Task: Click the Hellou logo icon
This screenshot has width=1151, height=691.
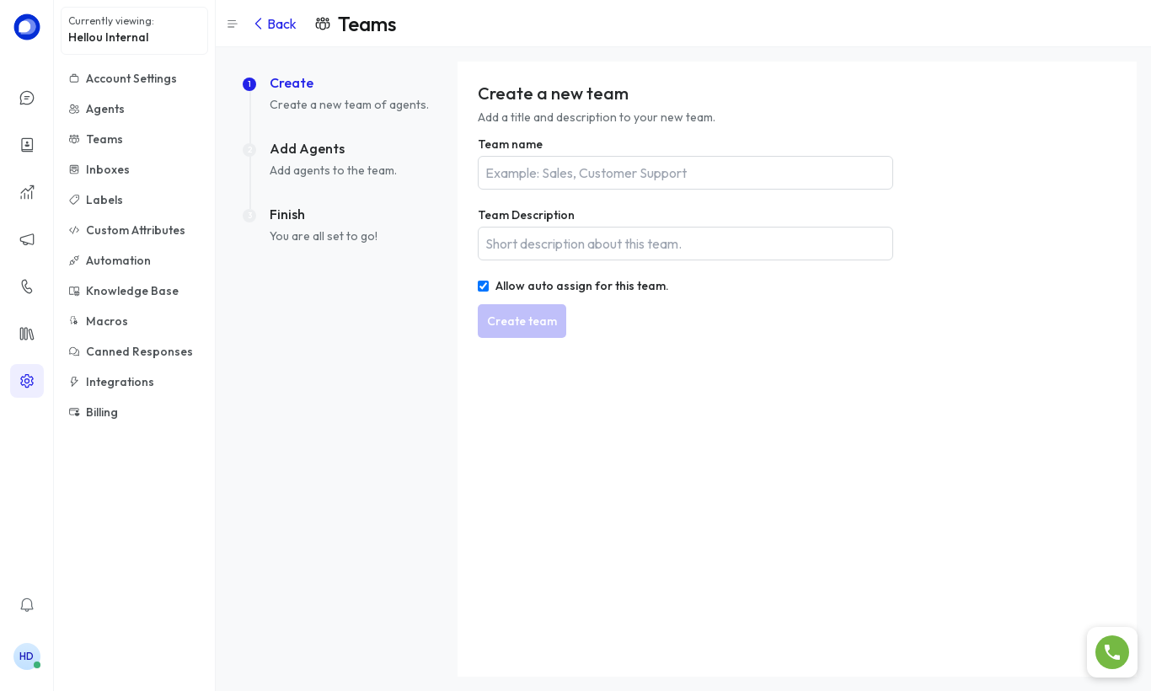Action: click(27, 27)
